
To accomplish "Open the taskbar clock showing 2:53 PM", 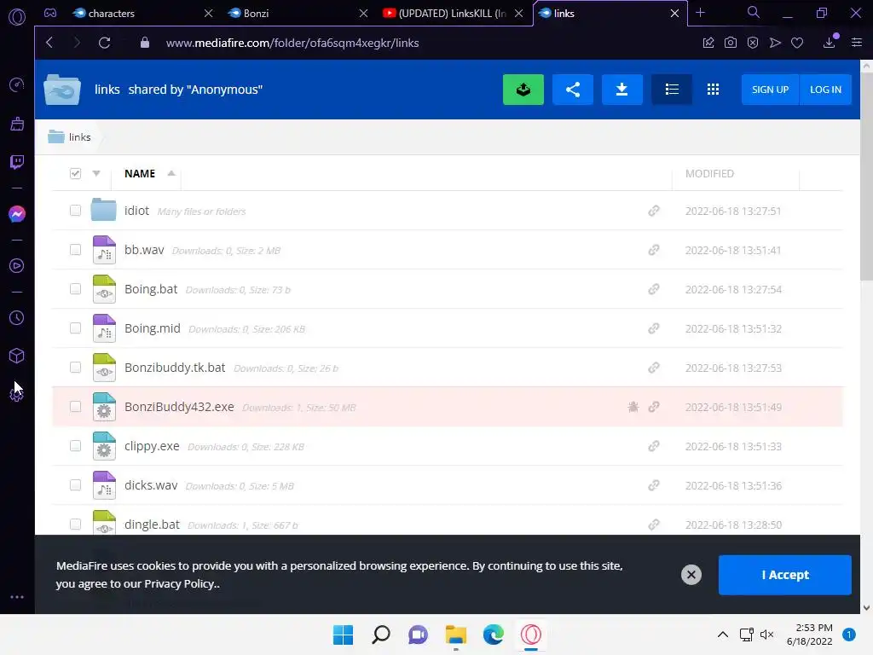I will point(810,635).
